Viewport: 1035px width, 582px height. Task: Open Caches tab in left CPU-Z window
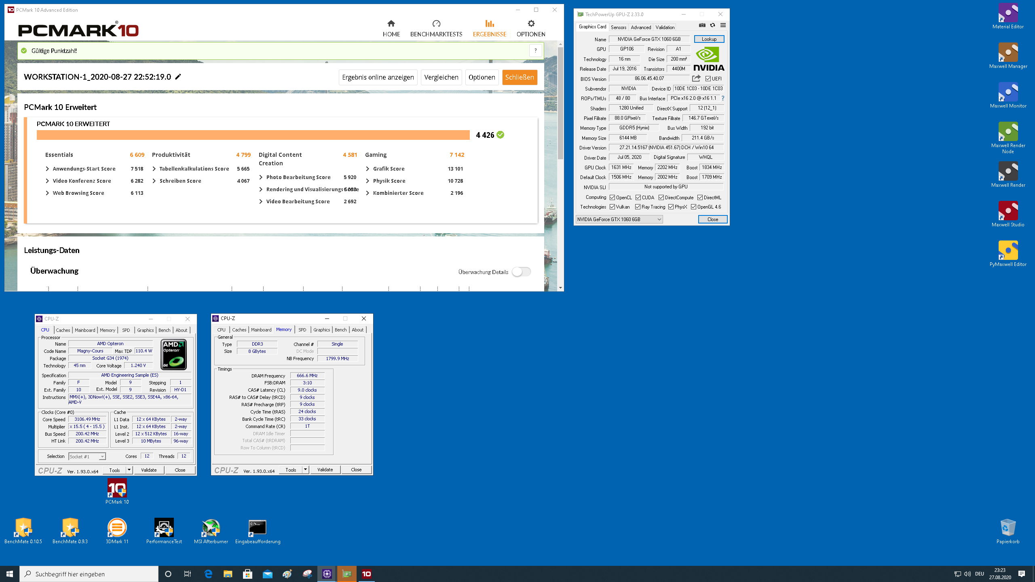click(63, 330)
